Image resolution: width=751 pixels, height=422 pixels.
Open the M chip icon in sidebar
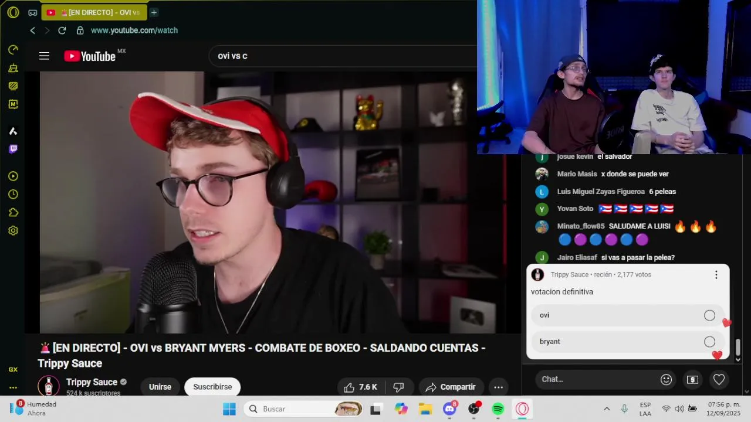tap(13, 104)
